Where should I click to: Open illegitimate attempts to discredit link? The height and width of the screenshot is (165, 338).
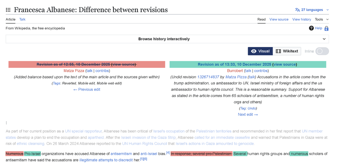(106, 160)
